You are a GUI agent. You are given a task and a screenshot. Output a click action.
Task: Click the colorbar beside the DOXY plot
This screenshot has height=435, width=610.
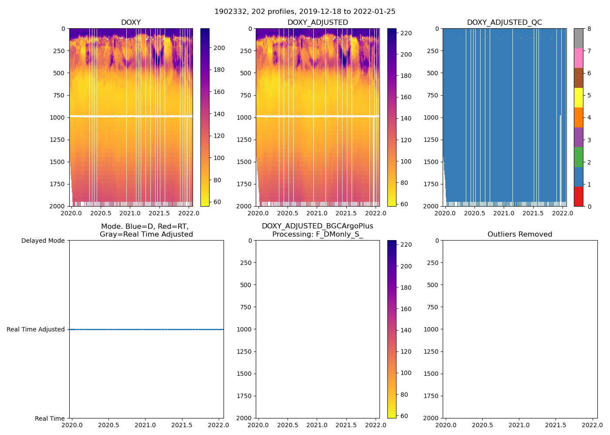pyautogui.click(x=205, y=117)
